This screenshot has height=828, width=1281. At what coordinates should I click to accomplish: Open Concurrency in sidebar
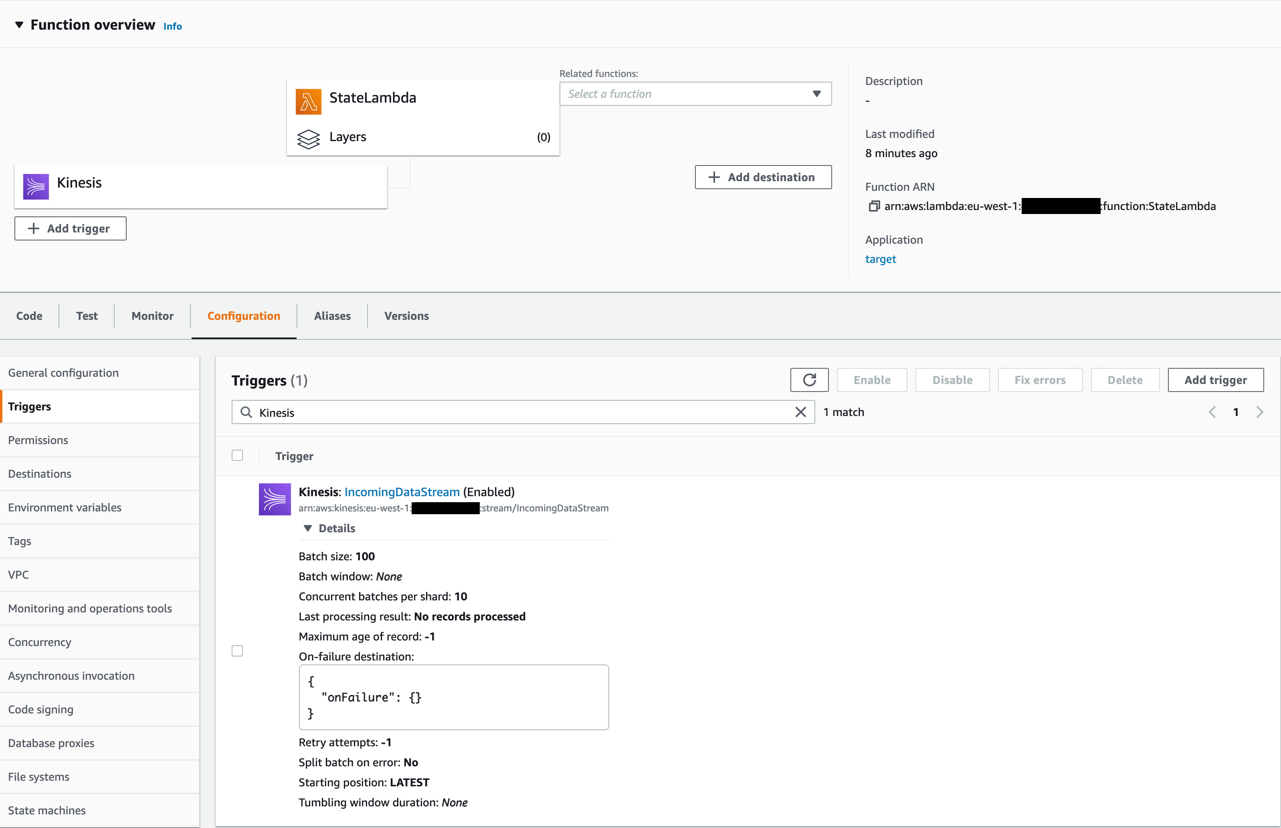(99, 642)
